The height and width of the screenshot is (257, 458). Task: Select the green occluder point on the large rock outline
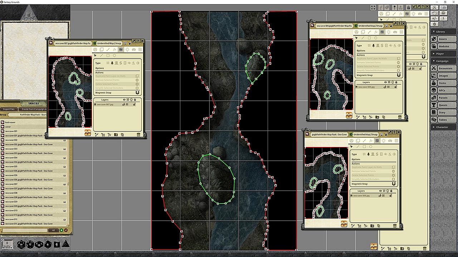point(210,154)
